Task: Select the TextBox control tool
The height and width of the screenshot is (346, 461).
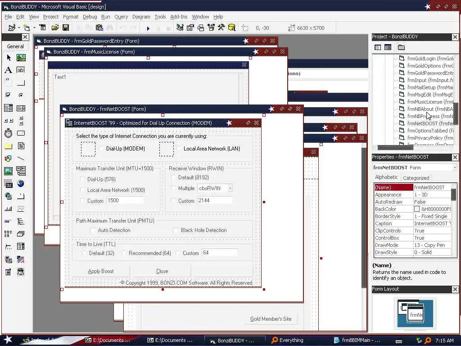Action: (x=21, y=70)
